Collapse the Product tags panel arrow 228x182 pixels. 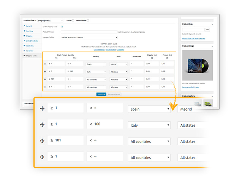coord(212,24)
